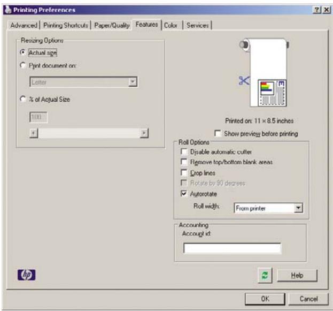
Task: Select the Print document on option
Action: coord(23,65)
